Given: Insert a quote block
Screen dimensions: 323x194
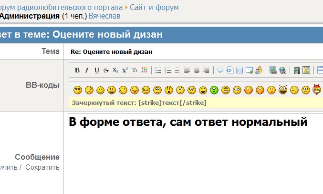Looking at the screenshot, I should click(220, 70).
